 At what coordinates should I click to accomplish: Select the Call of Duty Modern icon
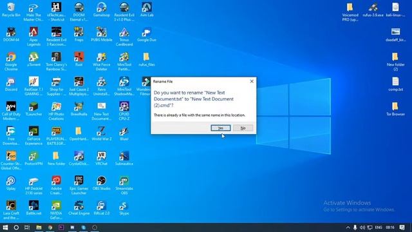(11, 111)
